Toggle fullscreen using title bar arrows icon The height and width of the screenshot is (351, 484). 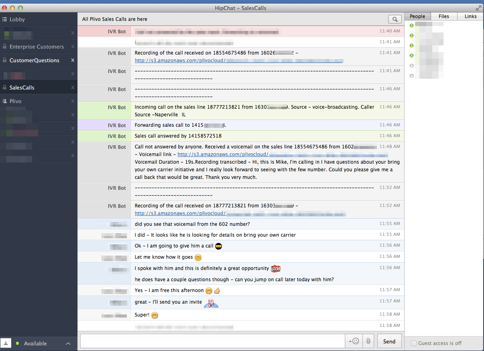coord(478,8)
